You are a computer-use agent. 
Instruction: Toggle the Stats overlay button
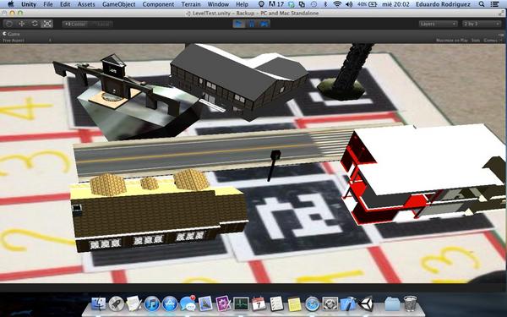[475, 41]
